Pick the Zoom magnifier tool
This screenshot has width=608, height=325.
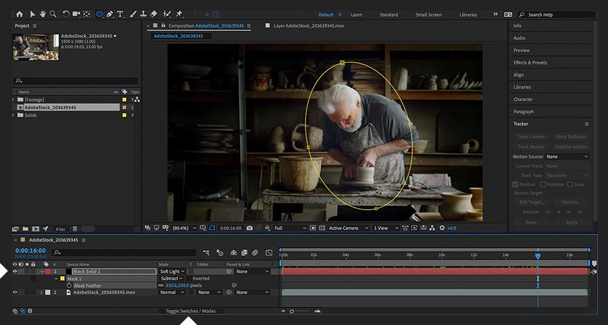tap(53, 14)
